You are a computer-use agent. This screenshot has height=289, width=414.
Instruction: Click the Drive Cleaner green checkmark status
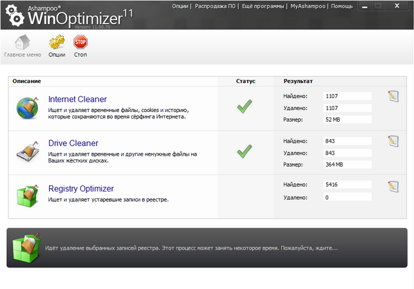tap(244, 151)
